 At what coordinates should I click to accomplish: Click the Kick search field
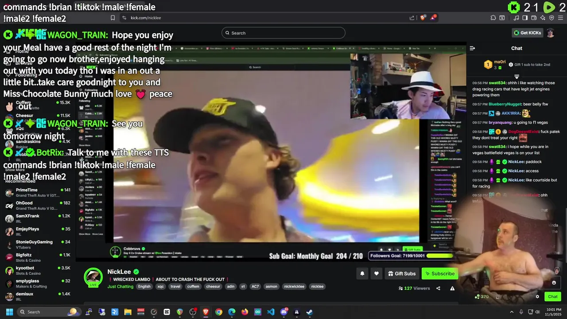tap(283, 33)
